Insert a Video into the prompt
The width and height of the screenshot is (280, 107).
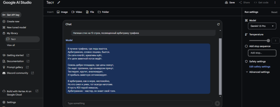[x=77, y=12]
